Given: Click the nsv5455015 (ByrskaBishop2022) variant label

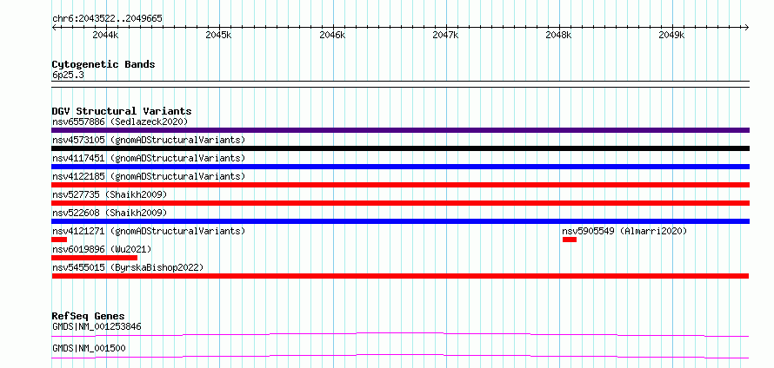Looking at the screenshot, I should pos(128,267).
